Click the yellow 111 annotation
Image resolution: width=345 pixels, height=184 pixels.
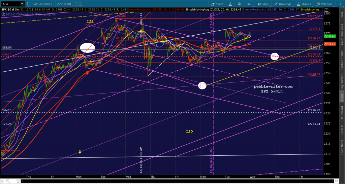click(x=90, y=21)
